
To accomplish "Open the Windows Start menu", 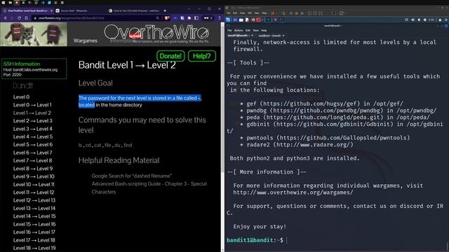I will point(3,3).
